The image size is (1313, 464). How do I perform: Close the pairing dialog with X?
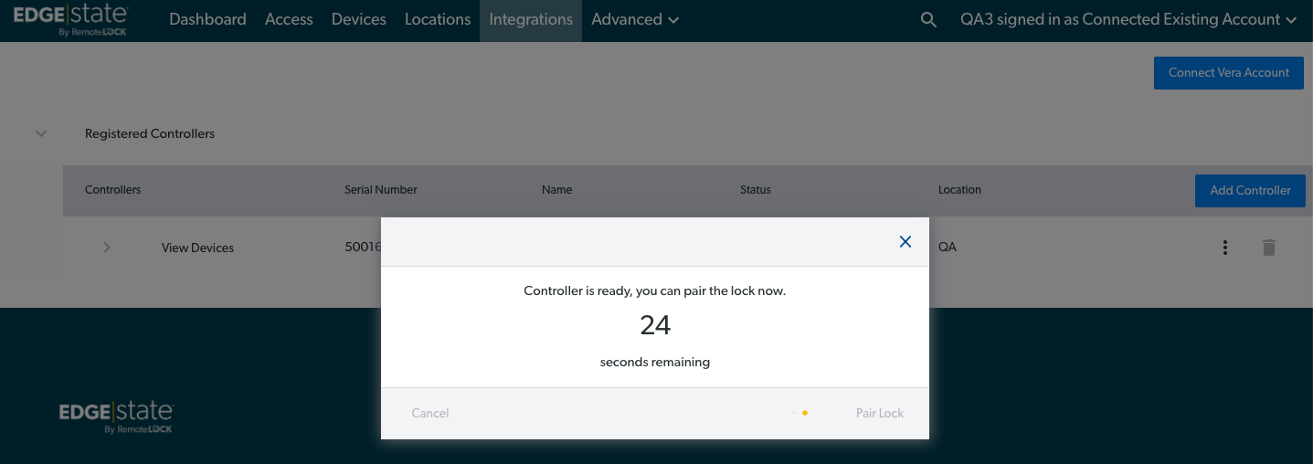[905, 242]
